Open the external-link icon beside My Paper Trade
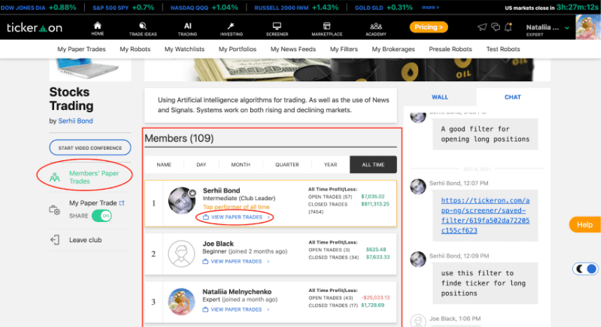 point(122,203)
